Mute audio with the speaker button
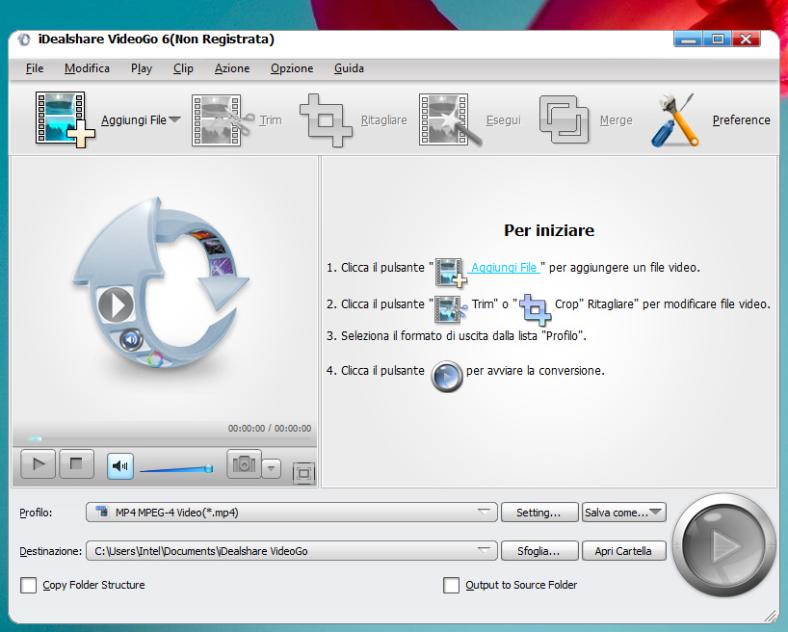 coord(120,465)
